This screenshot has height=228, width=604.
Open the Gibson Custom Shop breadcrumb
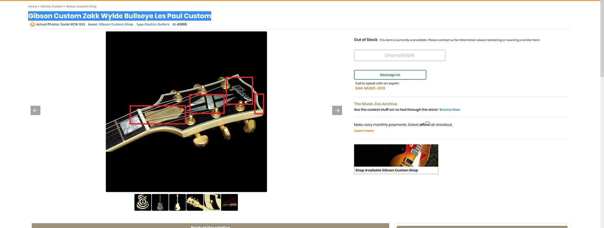point(81,6)
